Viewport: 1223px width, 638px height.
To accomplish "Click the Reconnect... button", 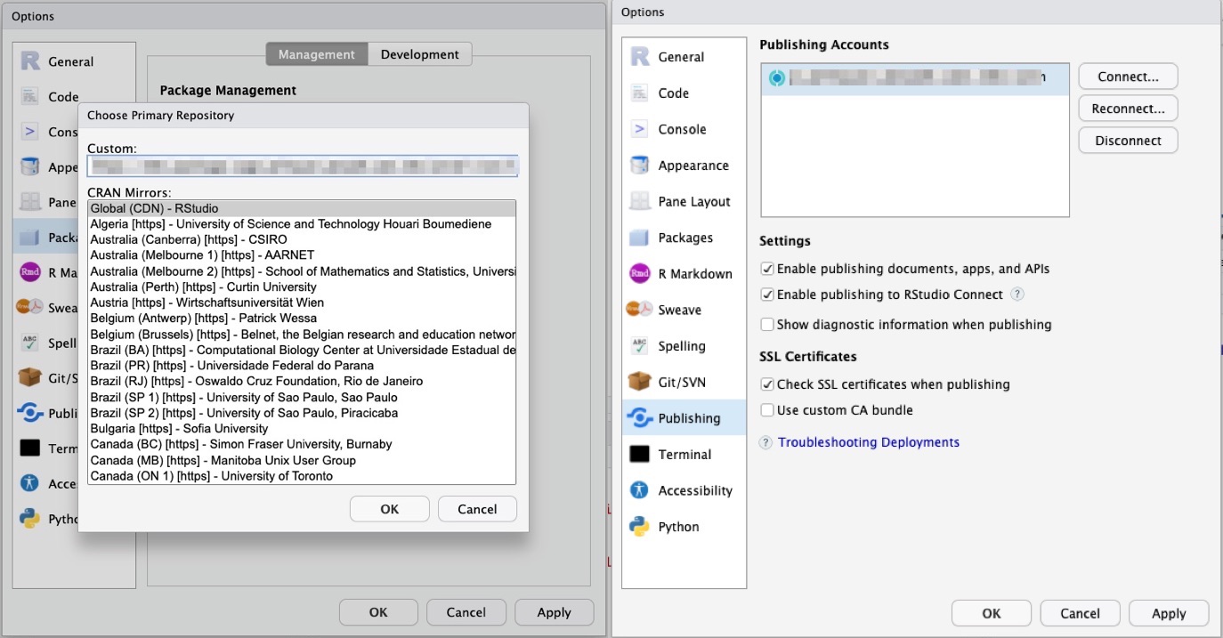I will 1128,109.
